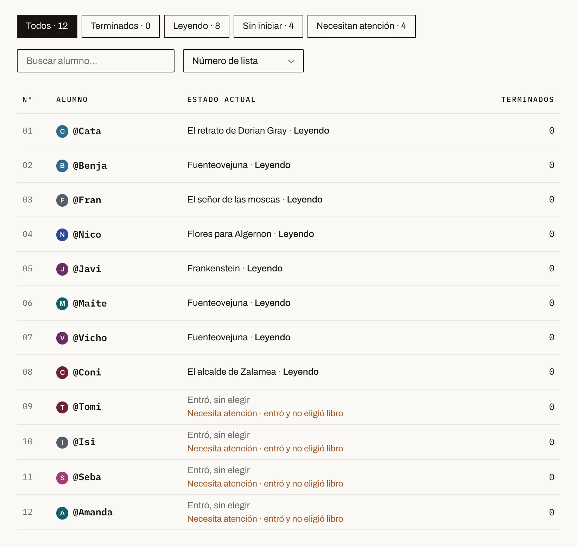The width and height of the screenshot is (577, 547).
Task: Open the Número de lista sort dropdown
Action: click(243, 61)
